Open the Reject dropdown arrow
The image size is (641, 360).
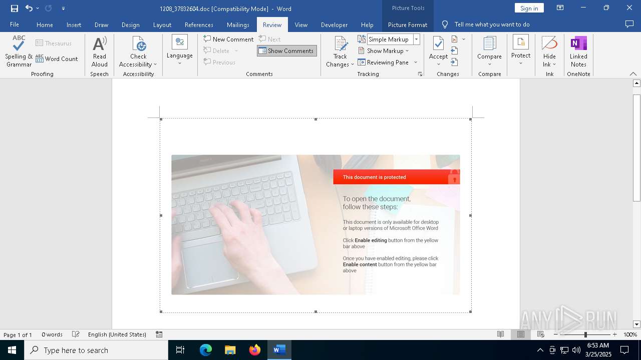pos(464,39)
